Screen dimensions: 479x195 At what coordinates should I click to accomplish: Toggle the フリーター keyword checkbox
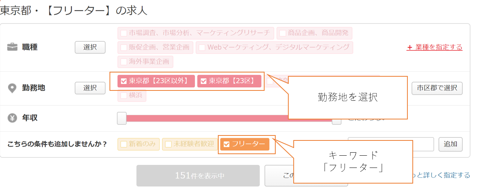(x=226, y=144)
